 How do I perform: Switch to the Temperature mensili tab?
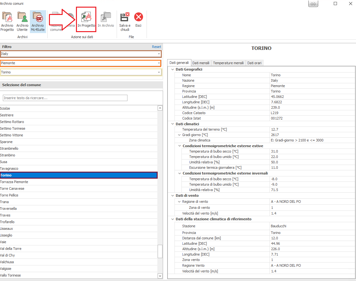228,63
